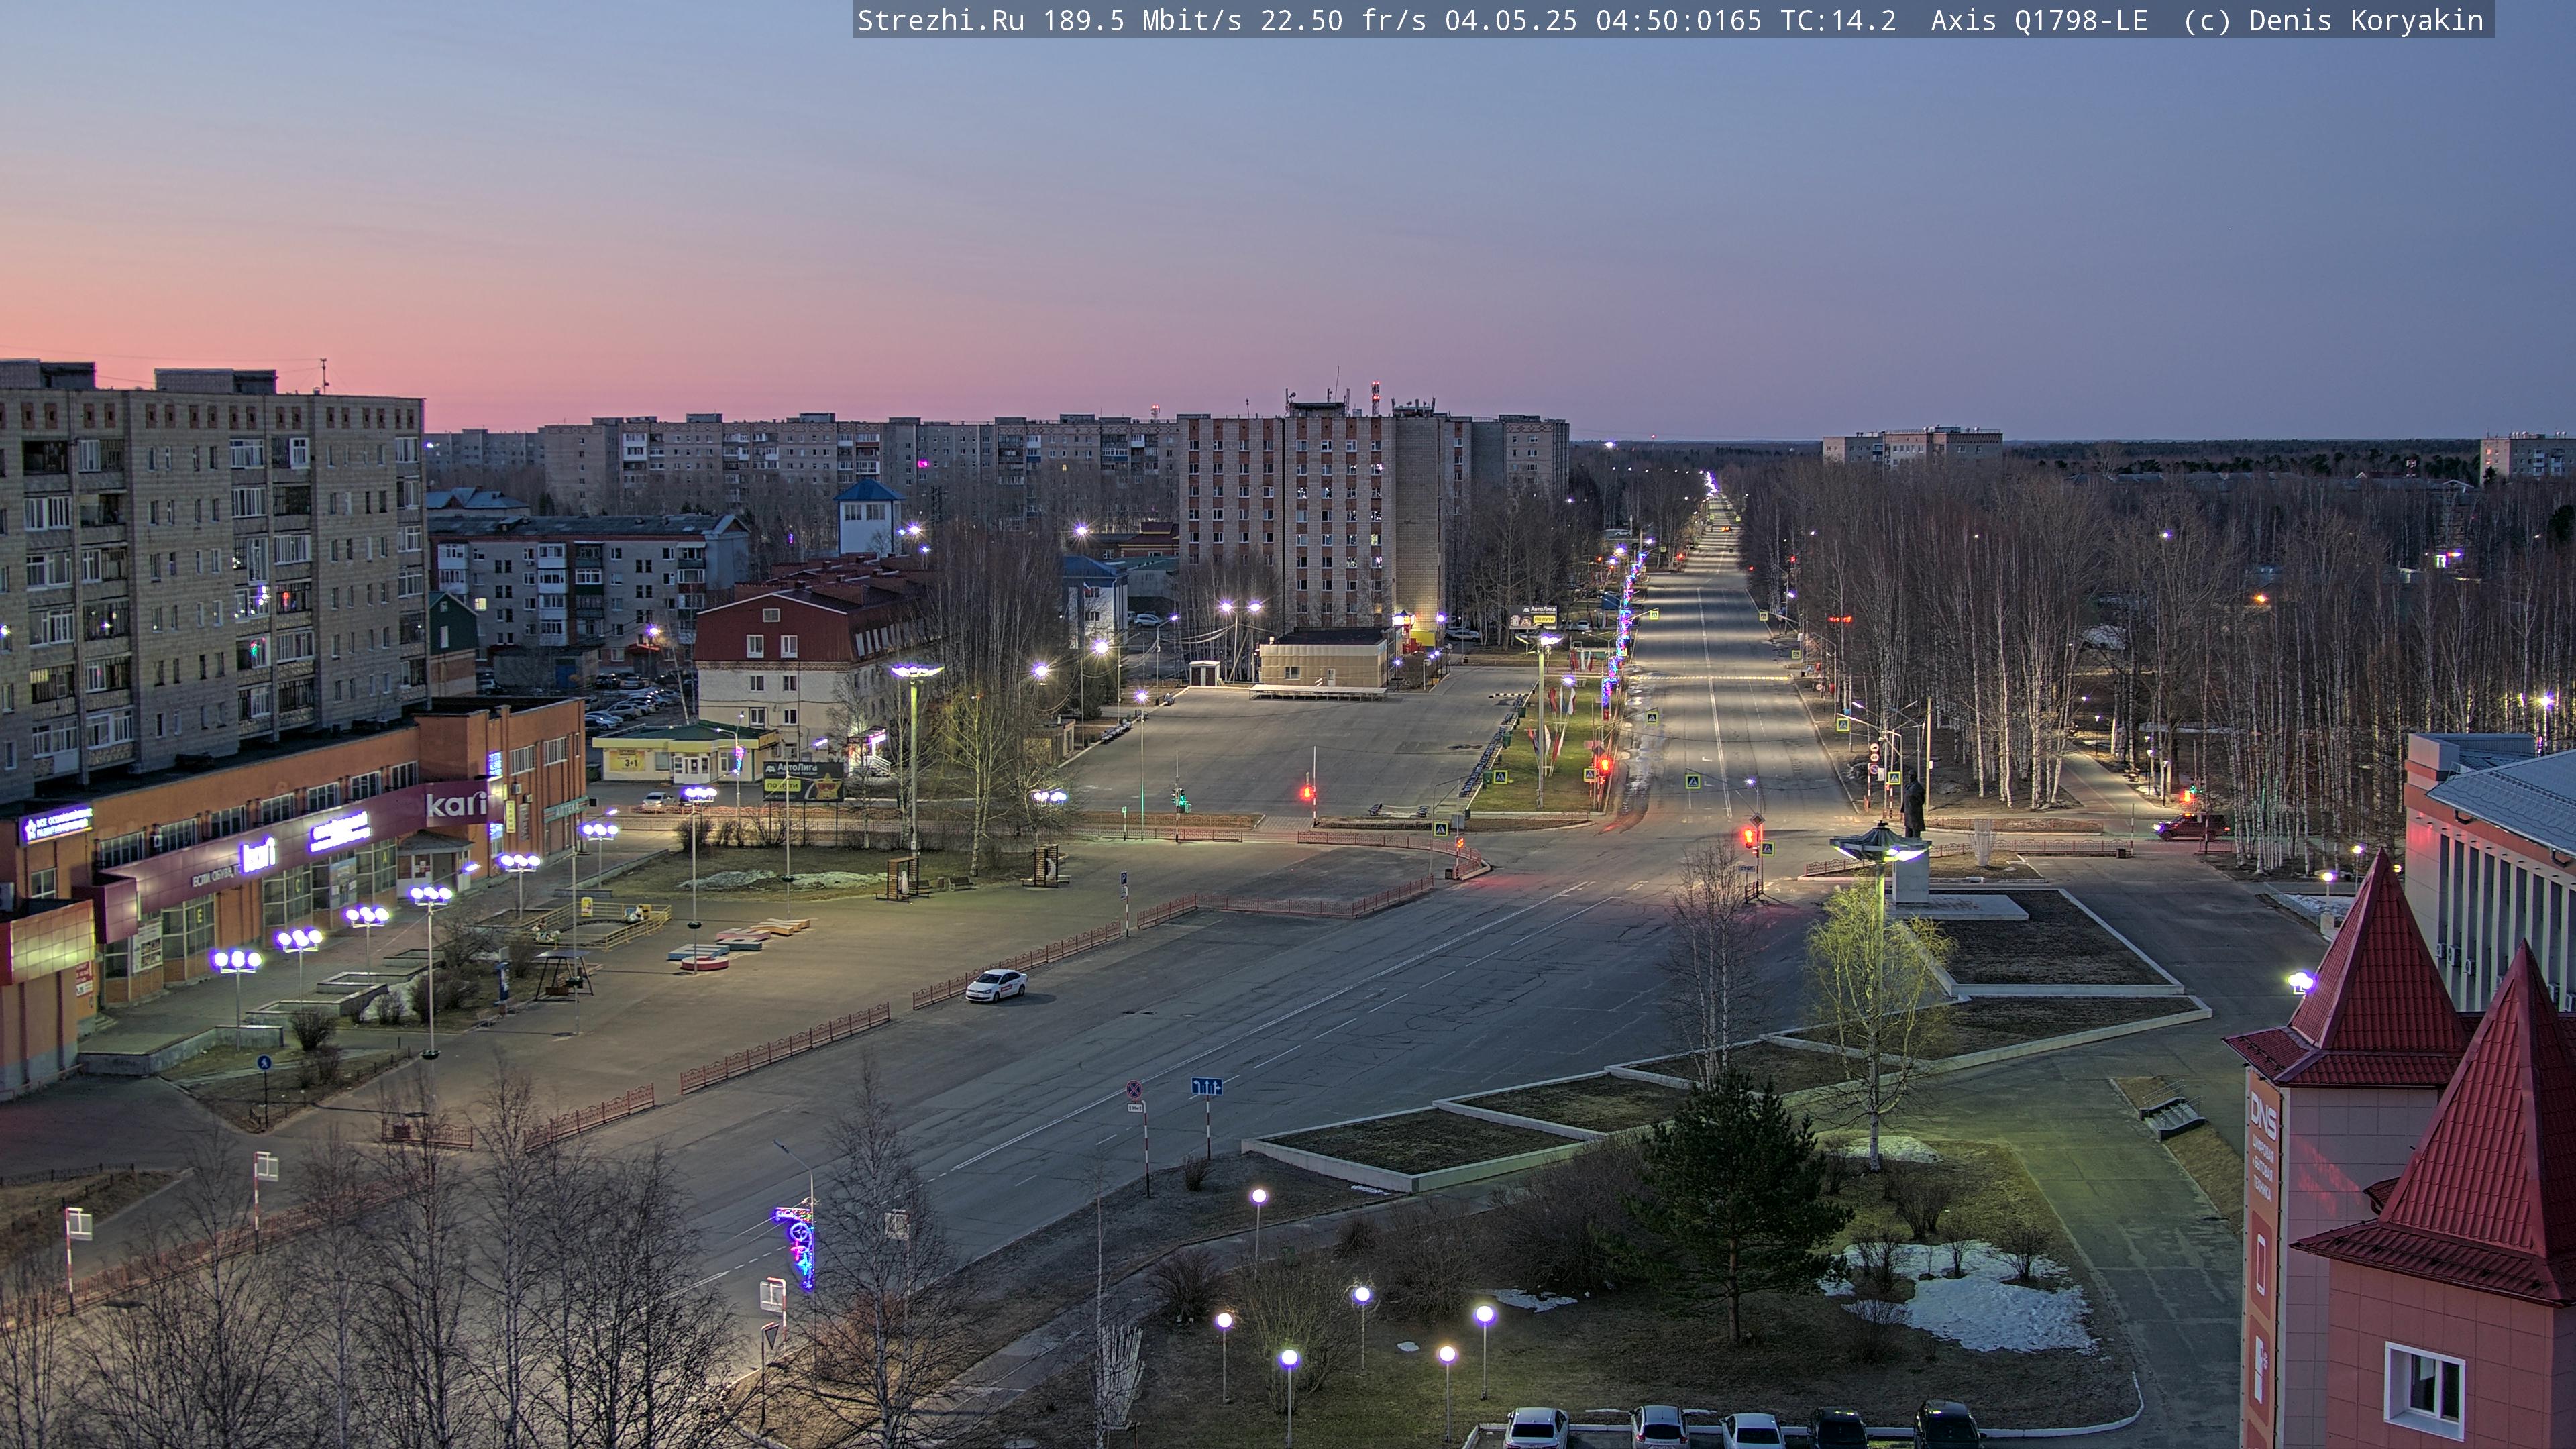This screenshot has height=1449, width=2576.
Task: Click the 22.50 fr/s frame rate value
Action: 1343,20
